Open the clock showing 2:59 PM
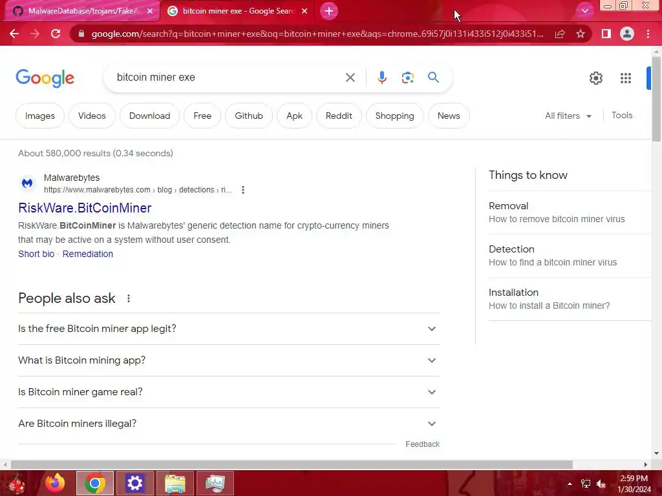662x496 pixels. coord(634,484)
